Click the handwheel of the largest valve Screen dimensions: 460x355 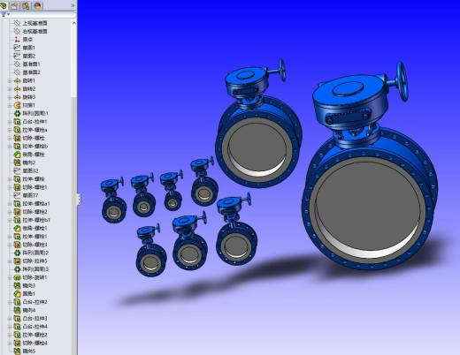(402, 81)
